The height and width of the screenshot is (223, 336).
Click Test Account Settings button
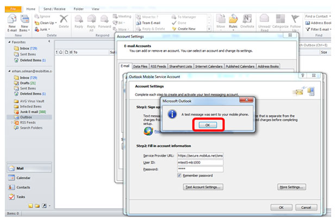pyautogui.click(x=203, y=187)
